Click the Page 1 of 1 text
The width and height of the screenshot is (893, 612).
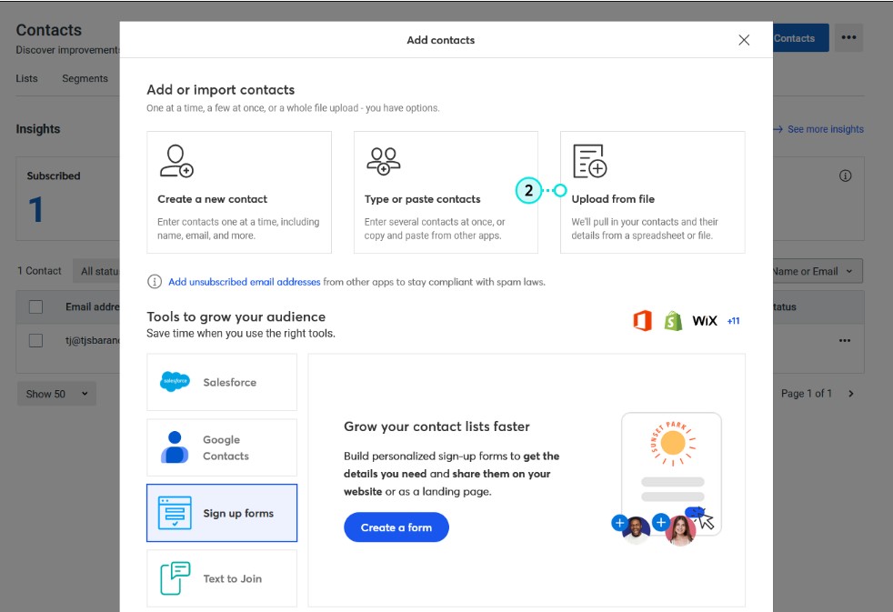pyautogui.click(x=807, y=394)
